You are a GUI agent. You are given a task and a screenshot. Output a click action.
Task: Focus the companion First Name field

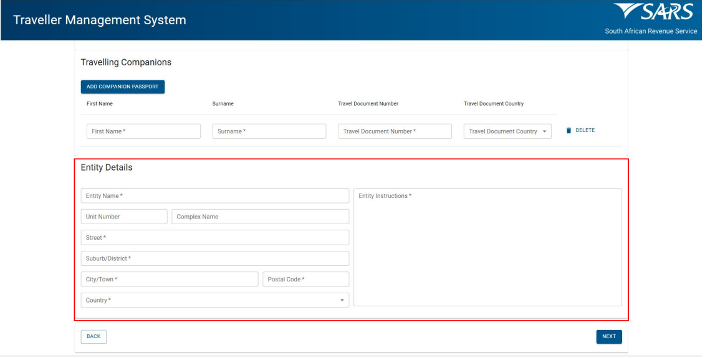[x=143, y=131]
